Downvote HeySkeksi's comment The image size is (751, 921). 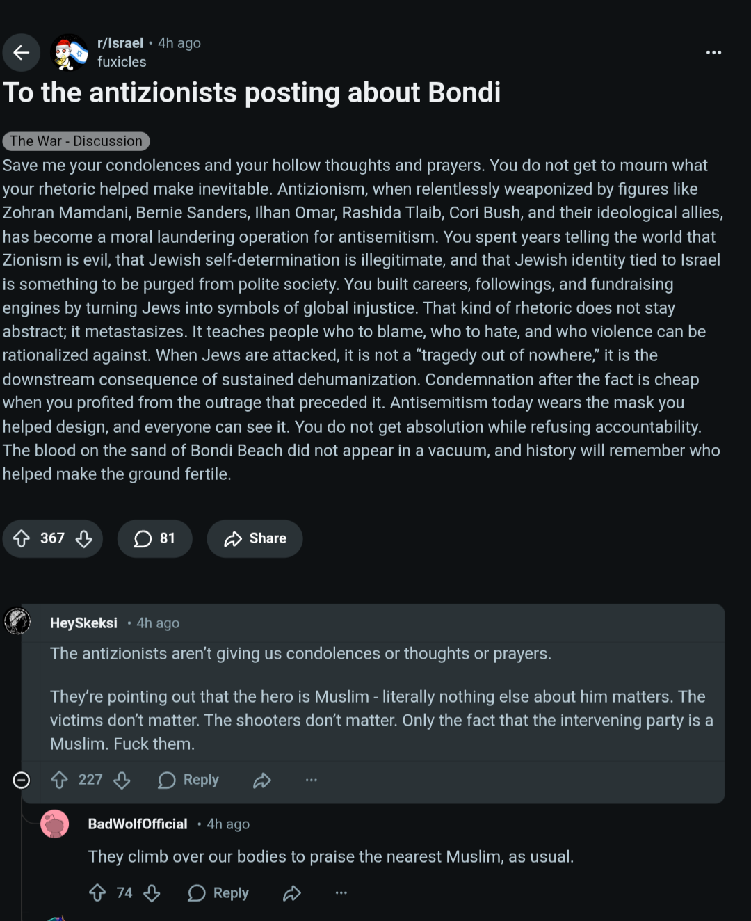click(x=122, y=780)
